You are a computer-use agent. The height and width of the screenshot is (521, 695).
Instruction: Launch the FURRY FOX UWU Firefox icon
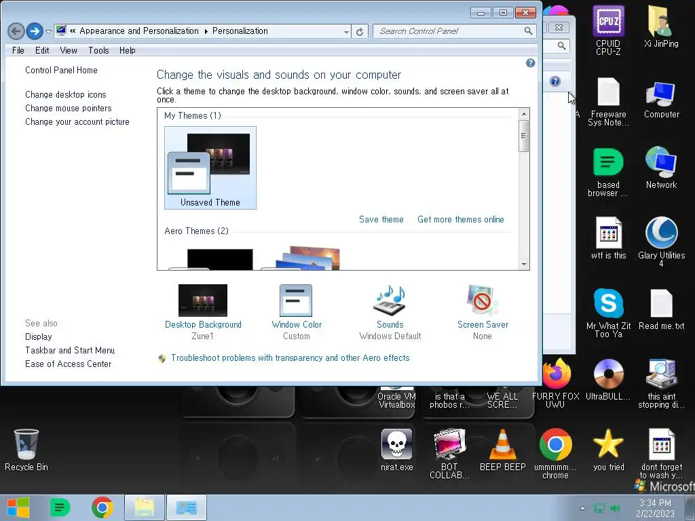pos(555,383)
